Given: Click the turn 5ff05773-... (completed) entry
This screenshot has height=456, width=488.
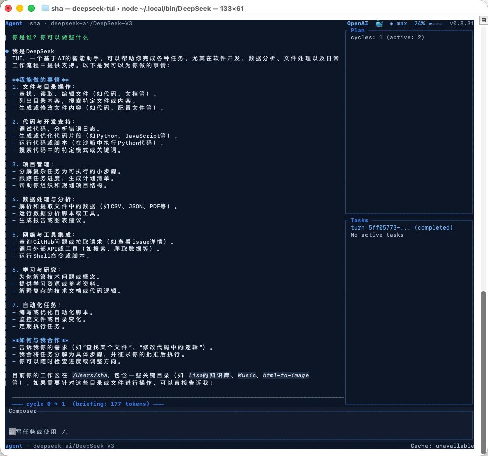Looking at the screenshot, I should [x=402, y=227].
